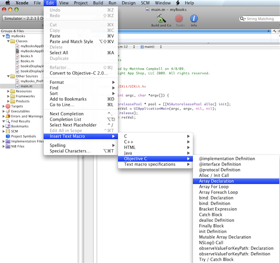The image size is (280, 263).
Task: Open the Java macro submenu
Action: tap(155, 153)
